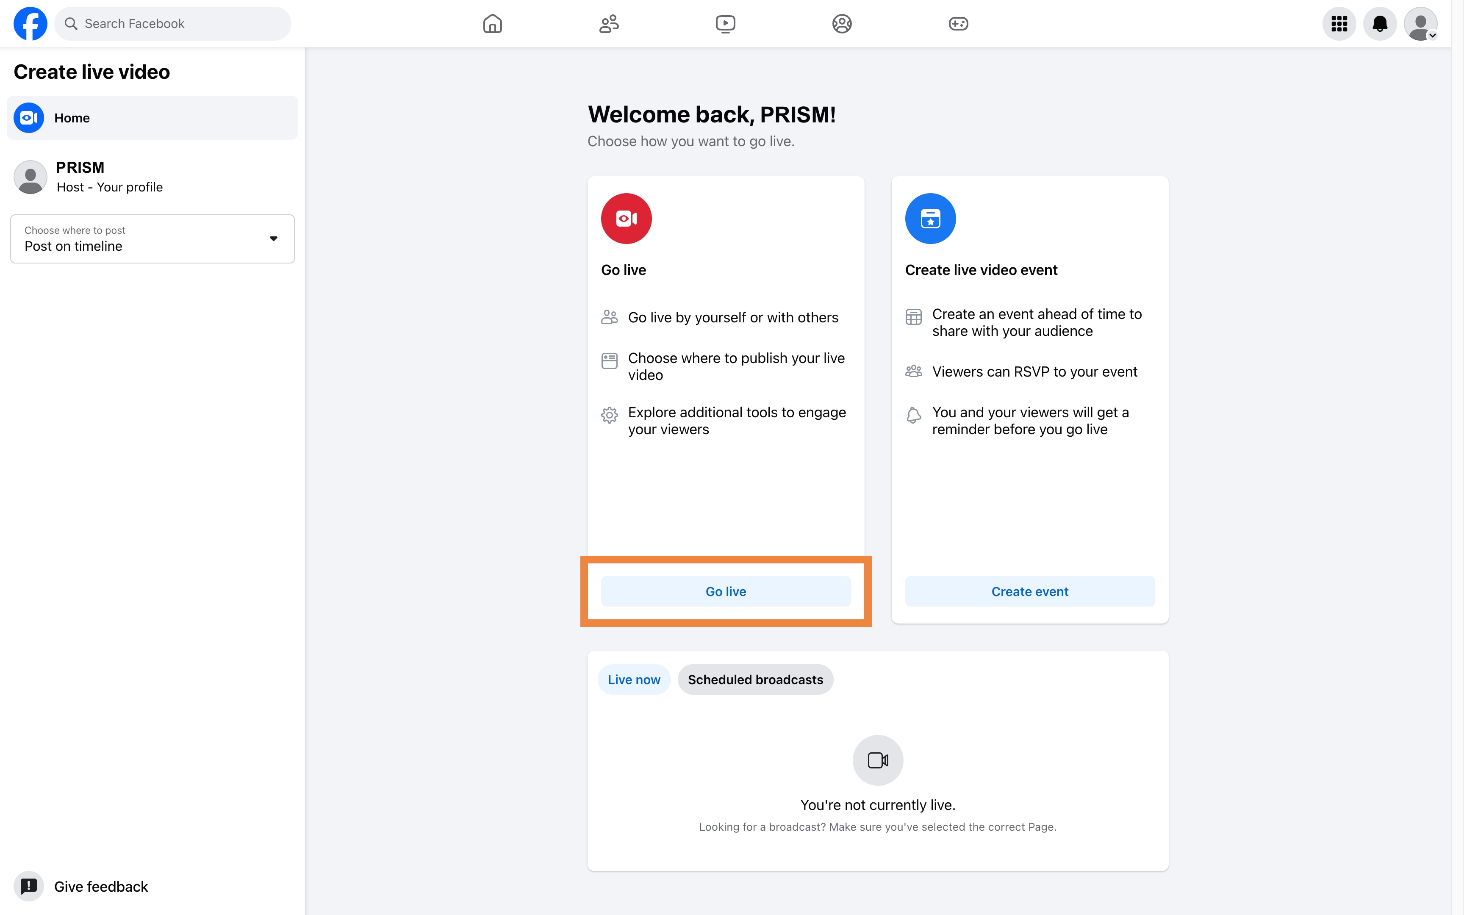Open the Home feed icon in top navigation

tap(492, 24)
